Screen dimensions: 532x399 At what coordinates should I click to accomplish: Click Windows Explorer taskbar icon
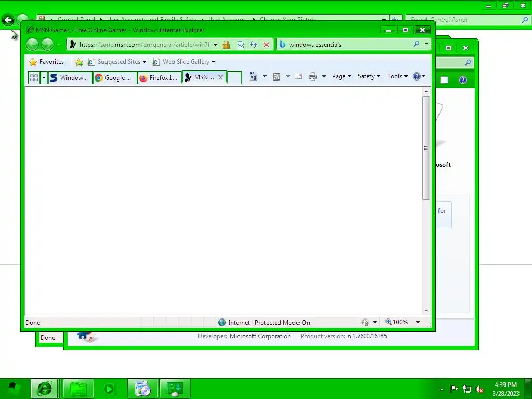tap(78, 389)
